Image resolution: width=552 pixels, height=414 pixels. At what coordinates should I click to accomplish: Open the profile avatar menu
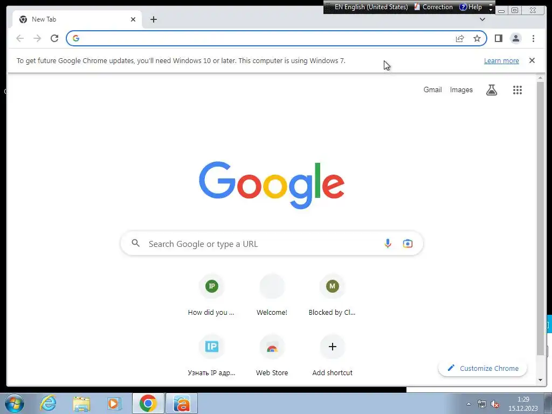[516, 38]
